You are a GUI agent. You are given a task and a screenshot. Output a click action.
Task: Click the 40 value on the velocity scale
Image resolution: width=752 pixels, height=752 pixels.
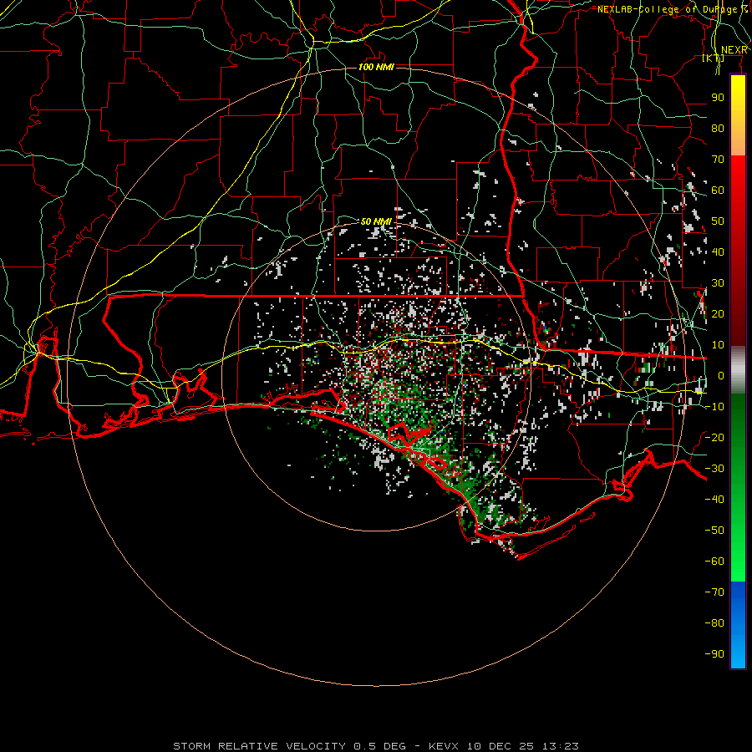point(718,252)
